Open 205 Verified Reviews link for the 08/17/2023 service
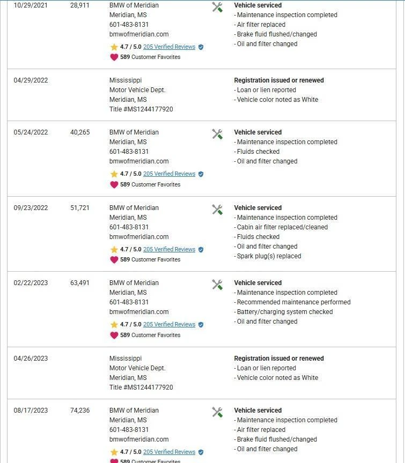Screen dimensions: 405x463 (169, 452)
